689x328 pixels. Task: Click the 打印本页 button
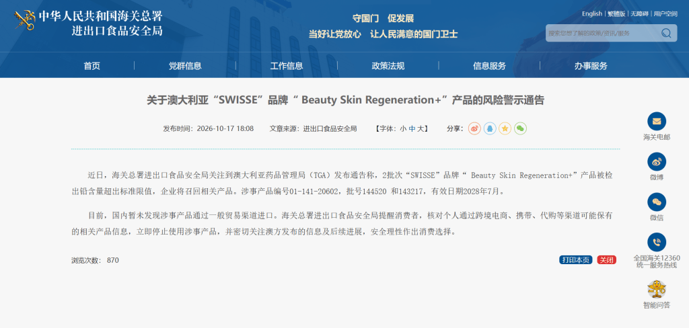tap(576, 260)
